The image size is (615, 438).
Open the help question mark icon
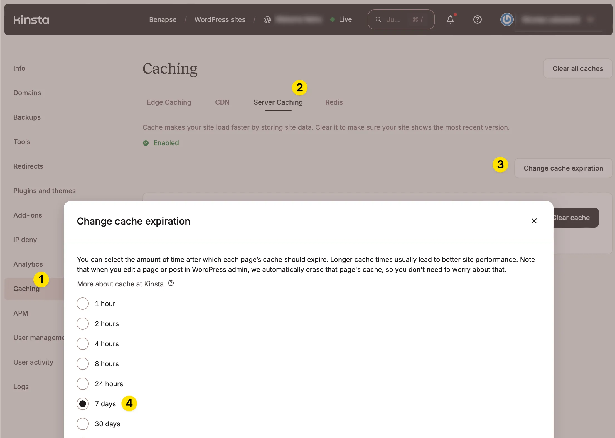click(477, 19)
